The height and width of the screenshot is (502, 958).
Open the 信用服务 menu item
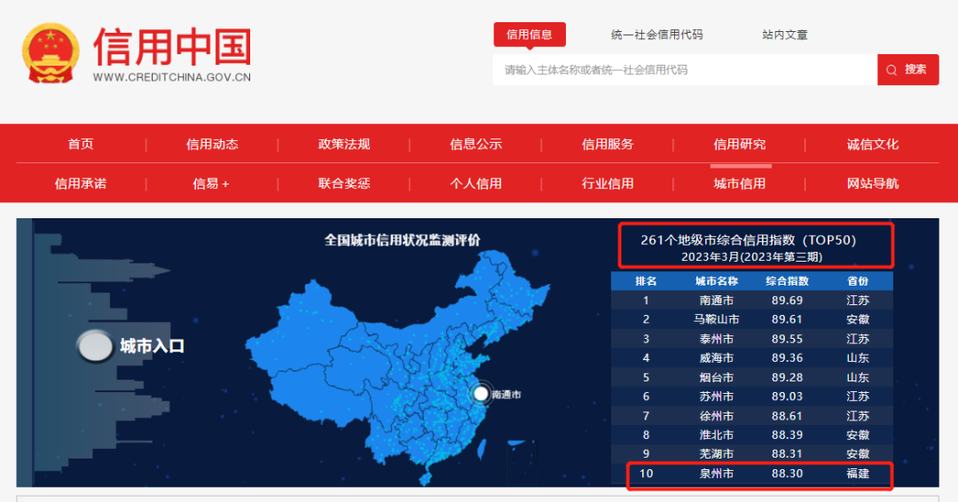pos(608,145)
